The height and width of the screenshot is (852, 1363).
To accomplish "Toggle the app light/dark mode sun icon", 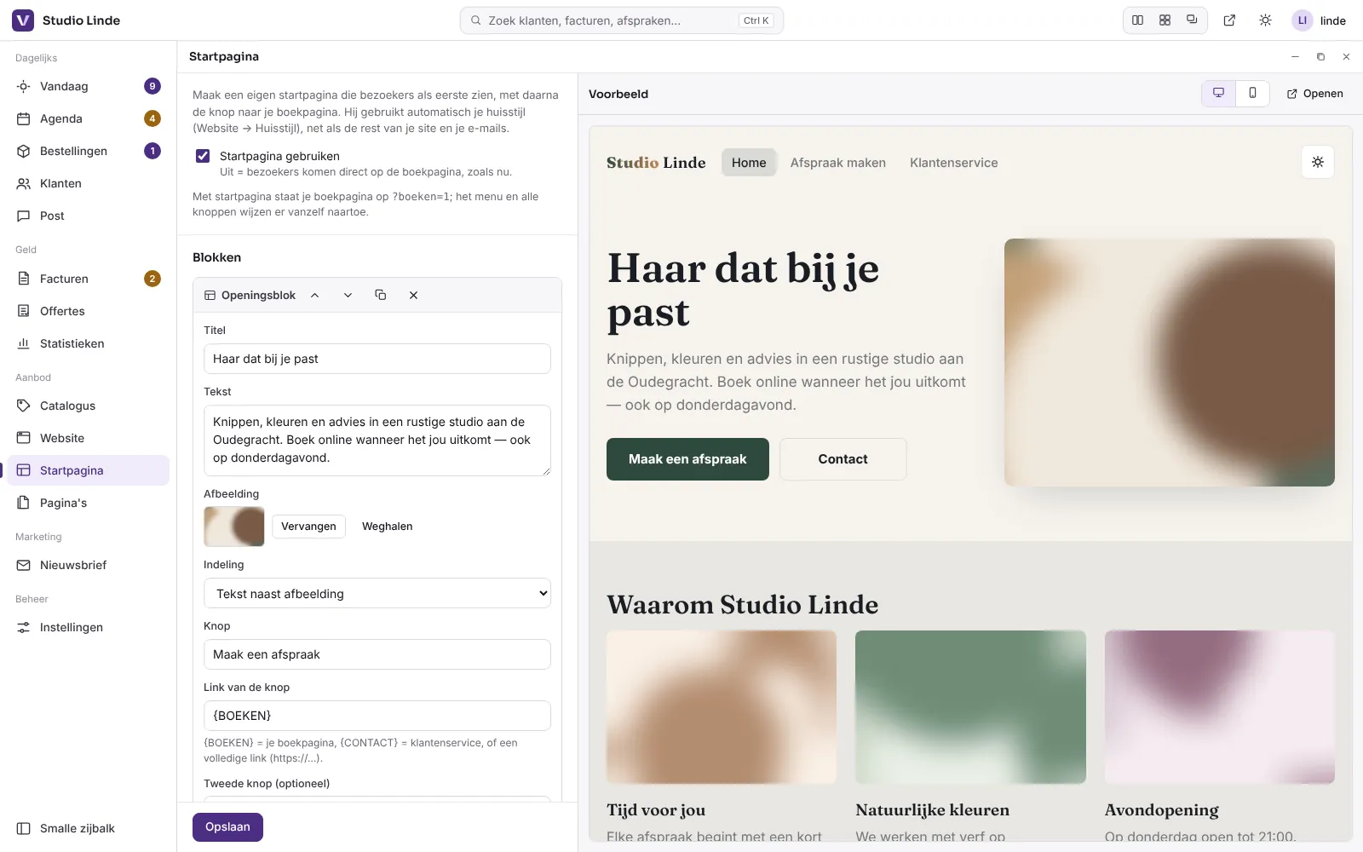I will coord(1265,20).
